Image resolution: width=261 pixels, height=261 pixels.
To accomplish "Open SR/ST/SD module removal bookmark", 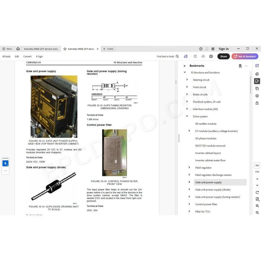I will pyautogui.click(x=210, y=146).
